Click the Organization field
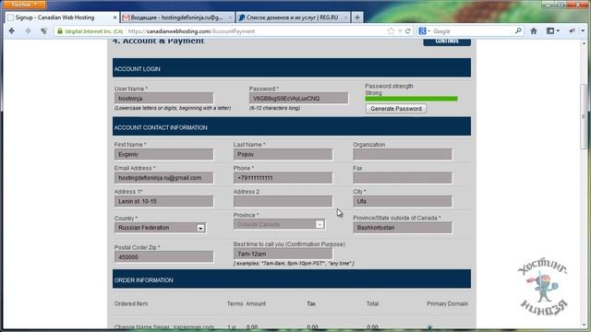 pos(403,154)
